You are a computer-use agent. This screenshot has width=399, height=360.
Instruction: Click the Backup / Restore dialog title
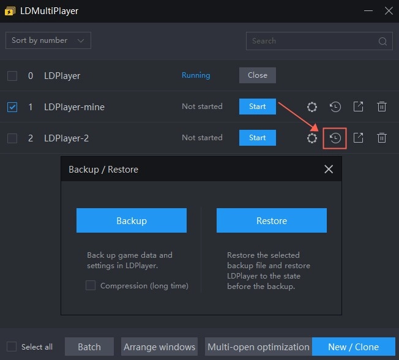[x=103, y=170]
